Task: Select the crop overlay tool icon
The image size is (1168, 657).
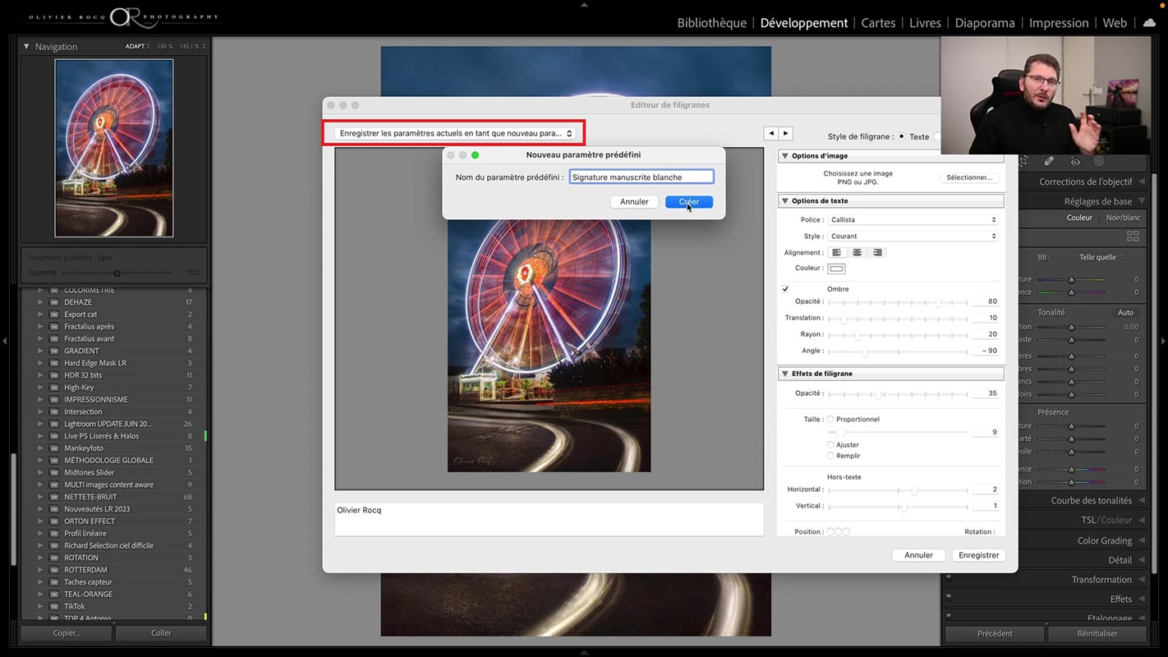Action: point(1023,162)
